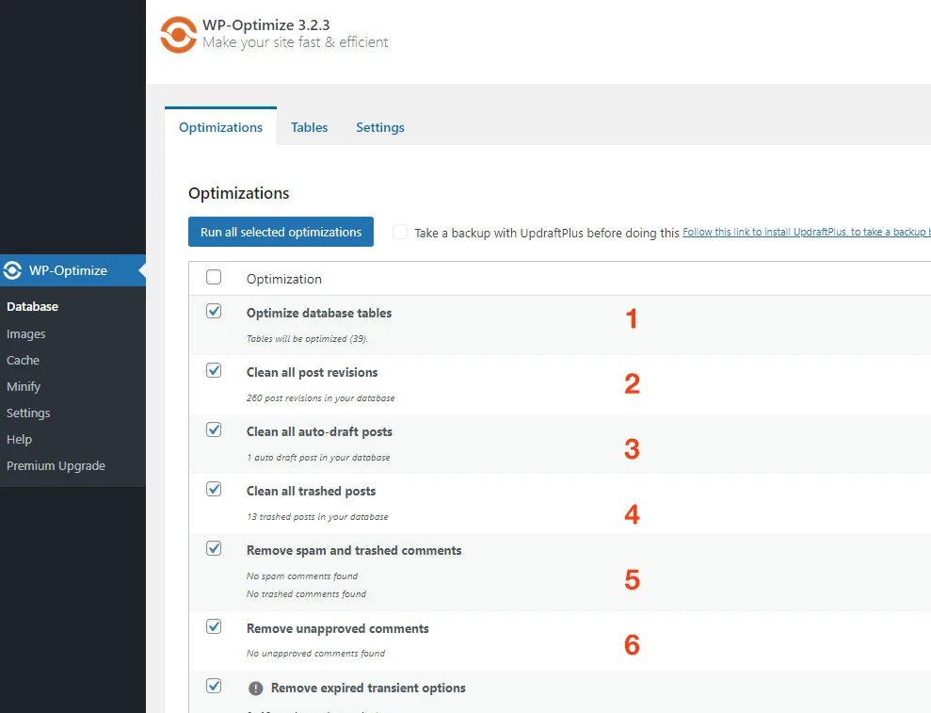The height and width of the screenshot is (713, 931).
Task: Uncheck Clean all auto-draft posts checkbox
Action: click(x=214, y=429)
